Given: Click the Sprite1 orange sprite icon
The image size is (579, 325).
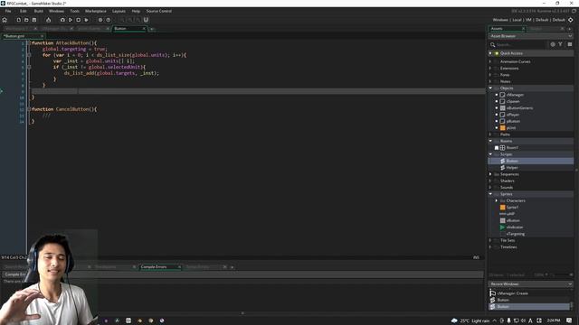Looking at the screenshot, I should pyautogui.click(x=503, y=208).
